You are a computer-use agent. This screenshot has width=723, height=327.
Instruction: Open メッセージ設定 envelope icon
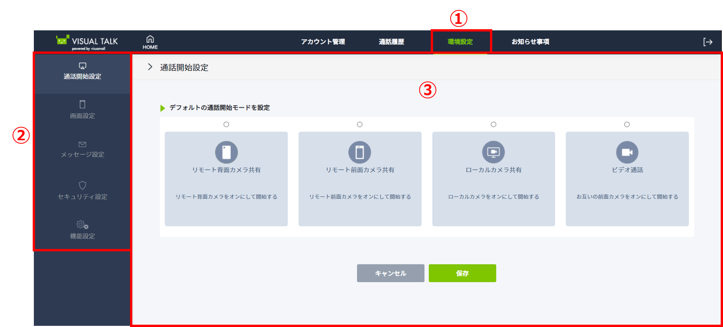click(x=82, y=144)
